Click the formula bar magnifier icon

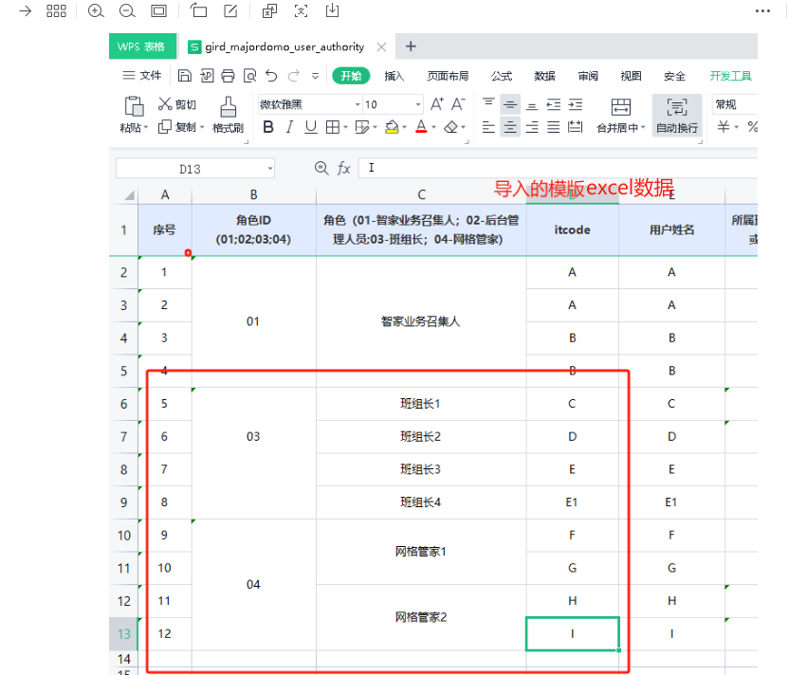[321, 168]
